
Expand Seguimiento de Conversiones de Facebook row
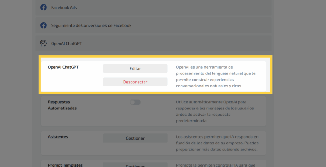[x=153, y=25]
